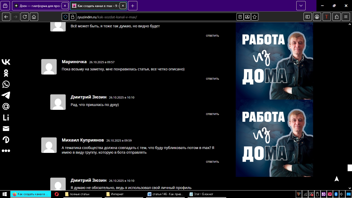Share the page by email envelope icon
The width and height of the screenshot is (352, 198).
coord(6,129)
